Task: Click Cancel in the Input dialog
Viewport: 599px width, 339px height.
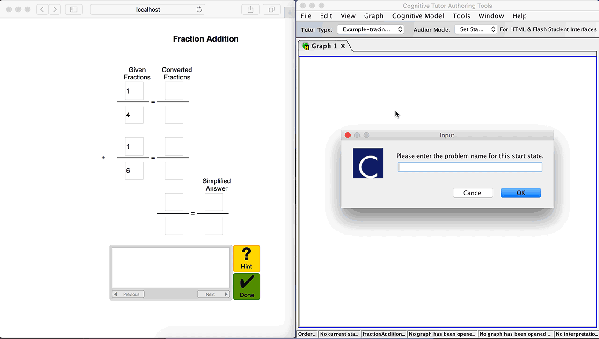Action: click(473, 193)
